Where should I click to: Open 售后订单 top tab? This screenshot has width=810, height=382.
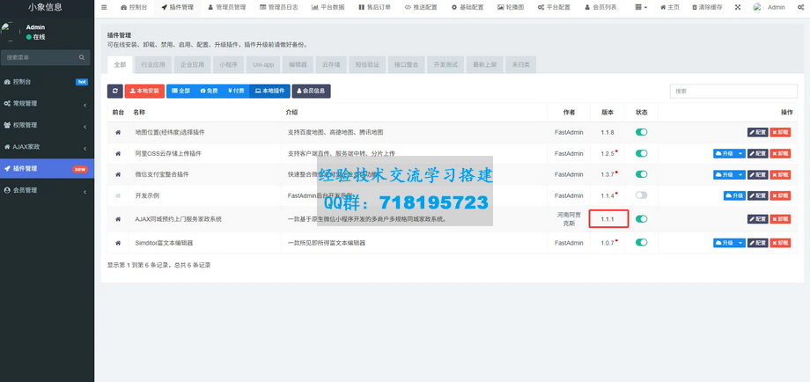point(374,8)
